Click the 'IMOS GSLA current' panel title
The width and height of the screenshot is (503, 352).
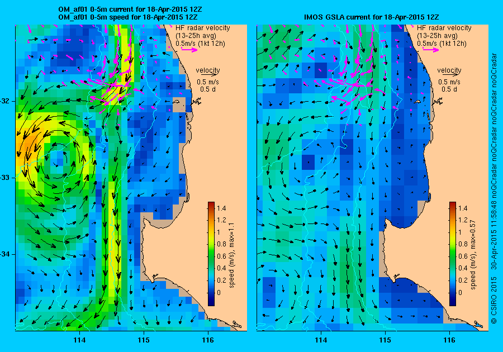pyautogui.click(x=372, y=17)
